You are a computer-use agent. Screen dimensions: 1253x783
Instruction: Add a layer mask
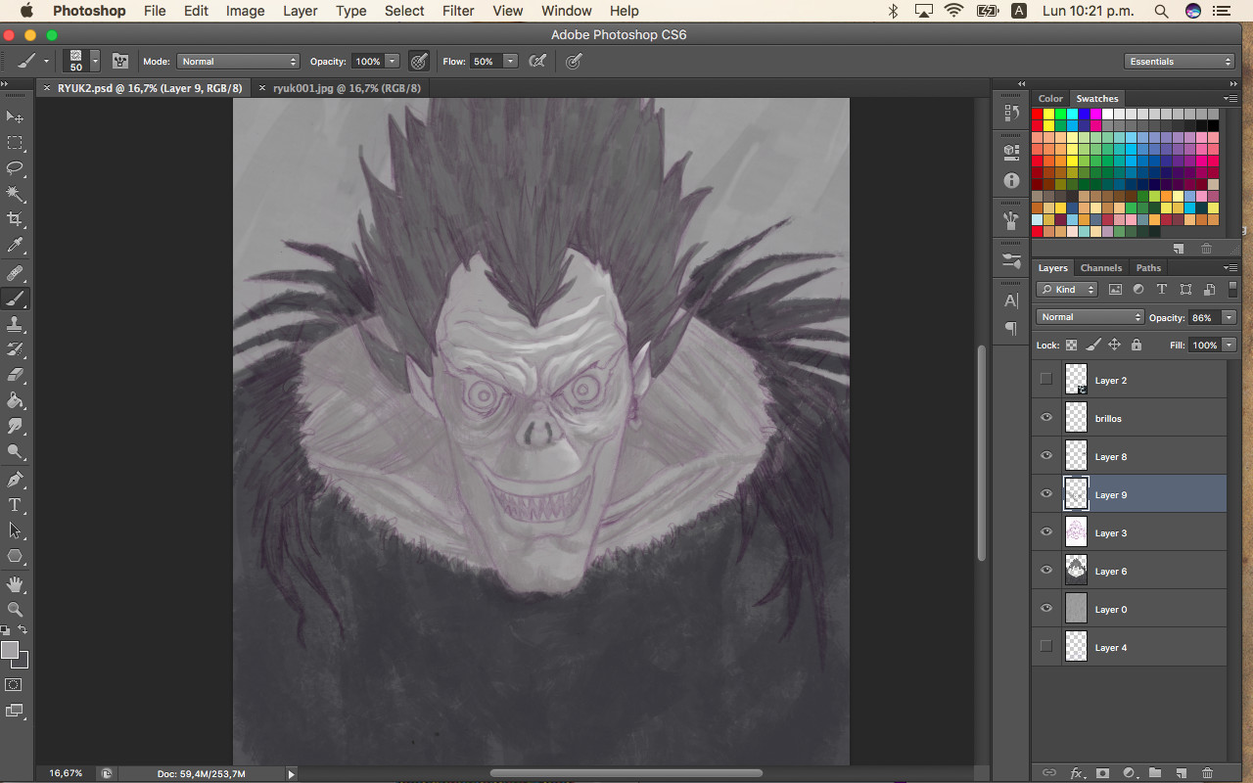click(x=1101, y=773)
